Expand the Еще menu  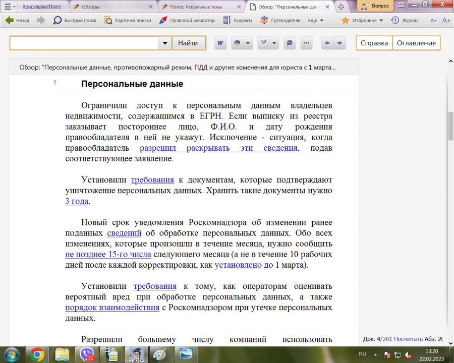coord(316,21)
